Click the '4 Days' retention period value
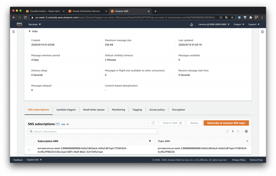 point(35,60)
